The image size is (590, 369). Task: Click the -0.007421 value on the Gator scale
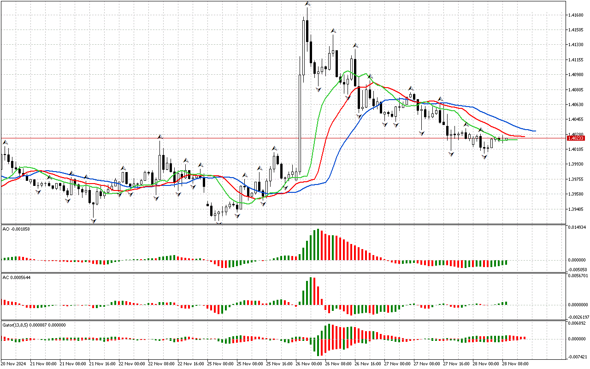tap(577, 357)
